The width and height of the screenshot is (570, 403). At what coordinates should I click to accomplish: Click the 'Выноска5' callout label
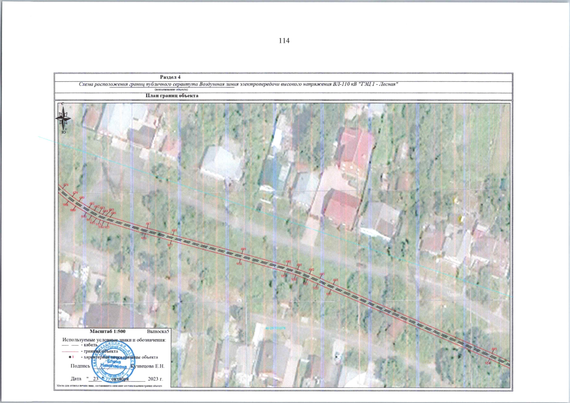(158, 331)
